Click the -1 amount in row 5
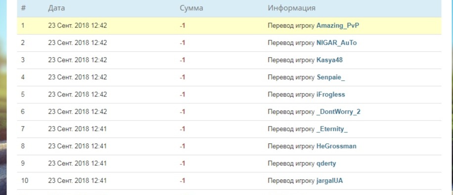Viewport: 453px width, 195px height. pos(182,95)
